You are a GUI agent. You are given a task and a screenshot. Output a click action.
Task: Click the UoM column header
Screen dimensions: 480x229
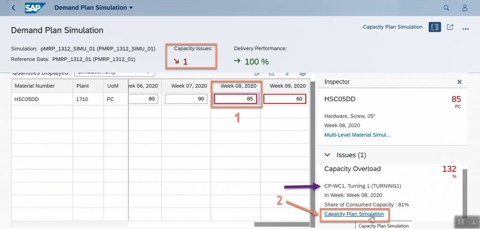click(x=116, y=86)
